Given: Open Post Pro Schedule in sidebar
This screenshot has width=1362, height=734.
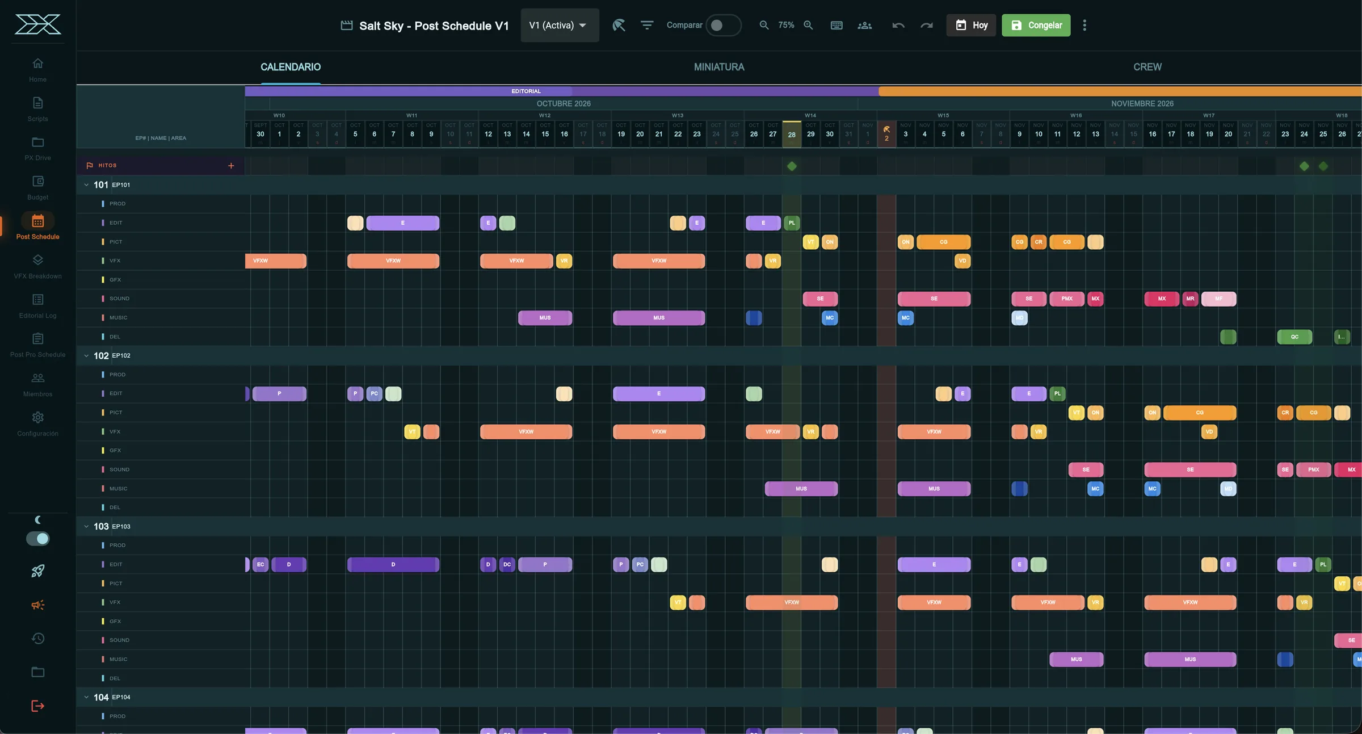Looking at the screenshot, I should pyautogui.click(x=37, y=345).
